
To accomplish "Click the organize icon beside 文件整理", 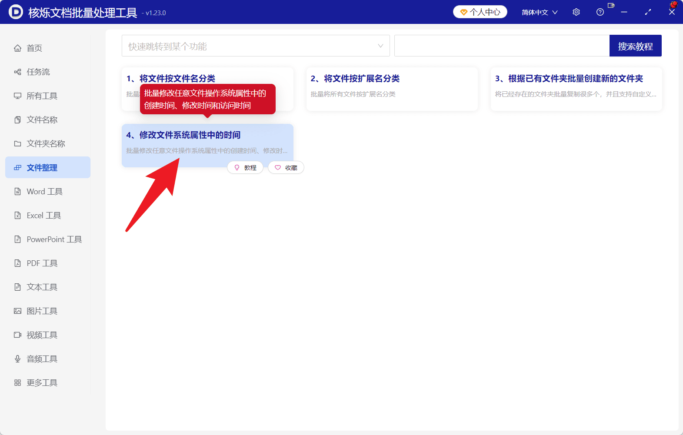I will point(17,167).
